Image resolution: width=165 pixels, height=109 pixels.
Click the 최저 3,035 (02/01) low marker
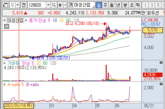tap(53, 58)
